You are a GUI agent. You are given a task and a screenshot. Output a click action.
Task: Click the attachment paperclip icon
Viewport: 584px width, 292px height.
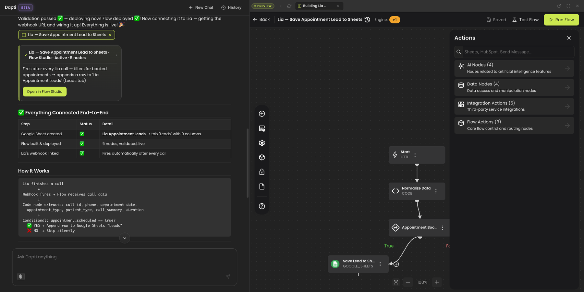[21, 276]
